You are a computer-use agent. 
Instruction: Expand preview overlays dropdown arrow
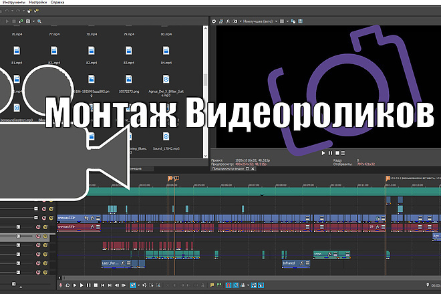tap(287, 21)
